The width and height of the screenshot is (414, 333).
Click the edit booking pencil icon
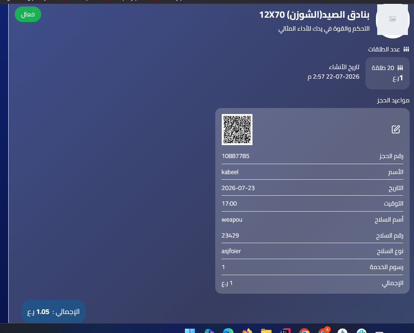[395, 129]
